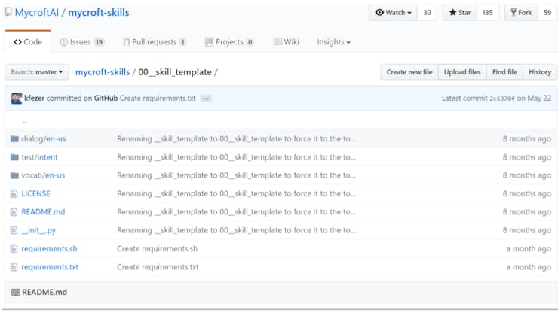The width and height of the screenshot is (558, 313).
Task: Open the MycroftAI organization link
Action: [37, 13]
